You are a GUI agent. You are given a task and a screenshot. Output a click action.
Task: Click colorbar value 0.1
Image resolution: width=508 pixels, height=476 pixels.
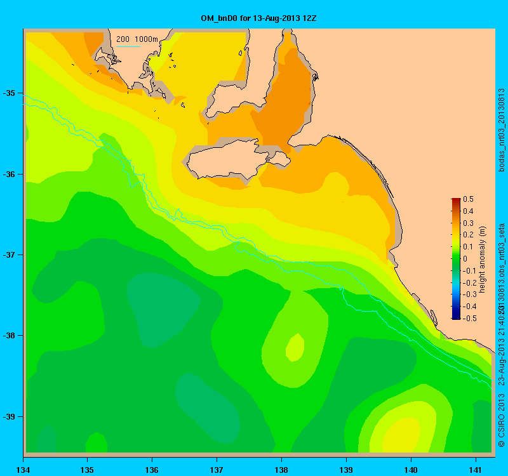click(x=468, y=247)
